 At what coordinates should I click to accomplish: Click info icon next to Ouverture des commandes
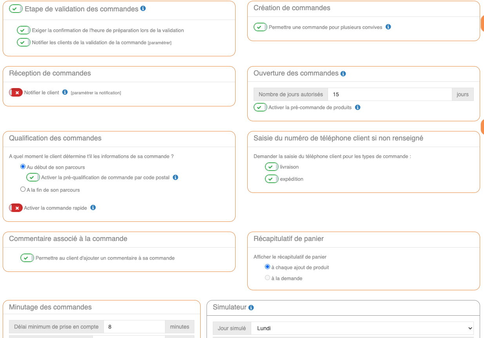pos(343,74)
